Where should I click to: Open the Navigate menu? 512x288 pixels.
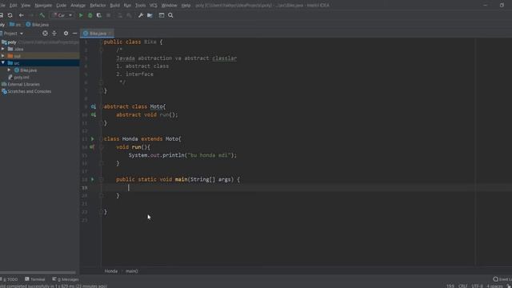[x=43, y=6]
